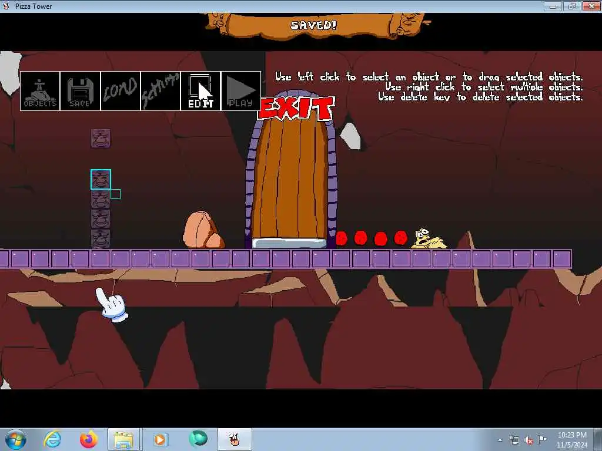
Task: Open the editor Settings panel
Action: (160, 91)
